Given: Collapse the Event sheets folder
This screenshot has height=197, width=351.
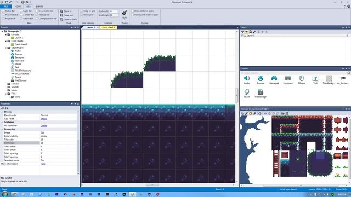Looking at the screenshot, I should pyautogui.click(x=6, y=41).
